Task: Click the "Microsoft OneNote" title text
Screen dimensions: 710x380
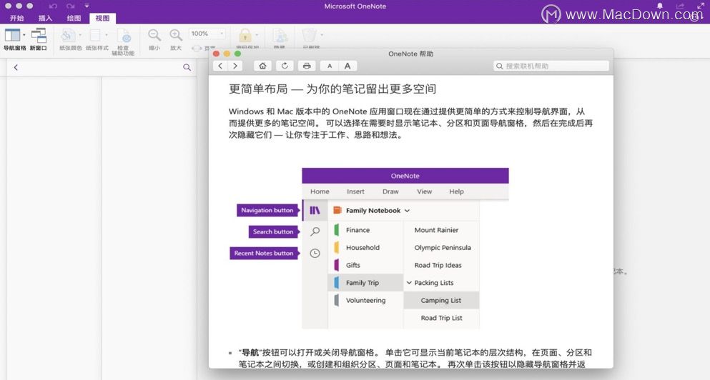Action: [355, 6]
